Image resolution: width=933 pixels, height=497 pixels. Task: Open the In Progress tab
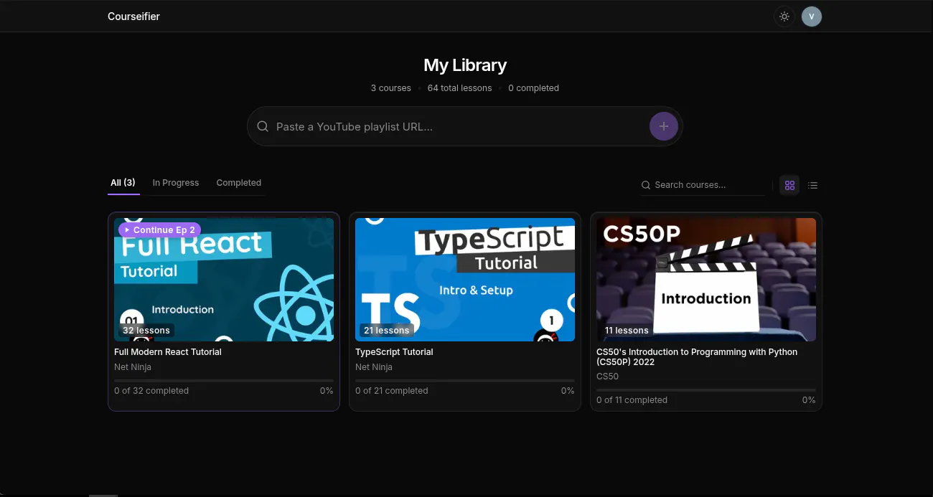coord(176,183)
